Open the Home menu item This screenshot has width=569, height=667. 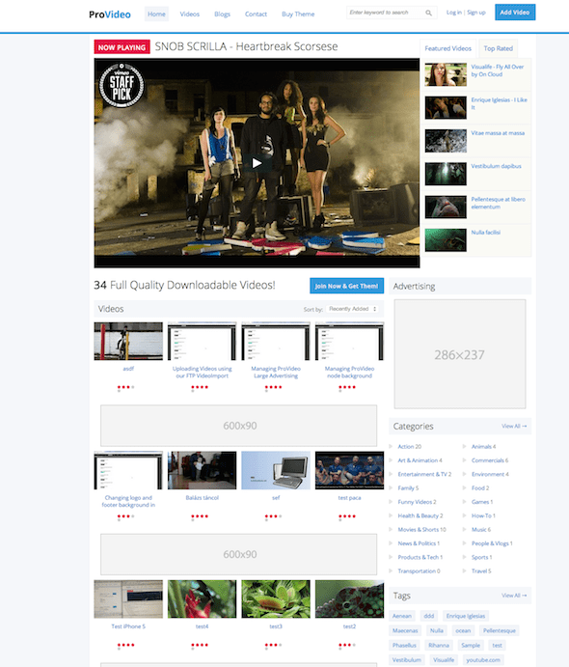(x=156, y=14)
